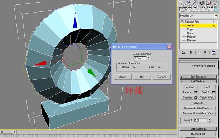Open the Utilities hammer tab
The width and height of the screenshot is (220, 138).
pos(215,3)
